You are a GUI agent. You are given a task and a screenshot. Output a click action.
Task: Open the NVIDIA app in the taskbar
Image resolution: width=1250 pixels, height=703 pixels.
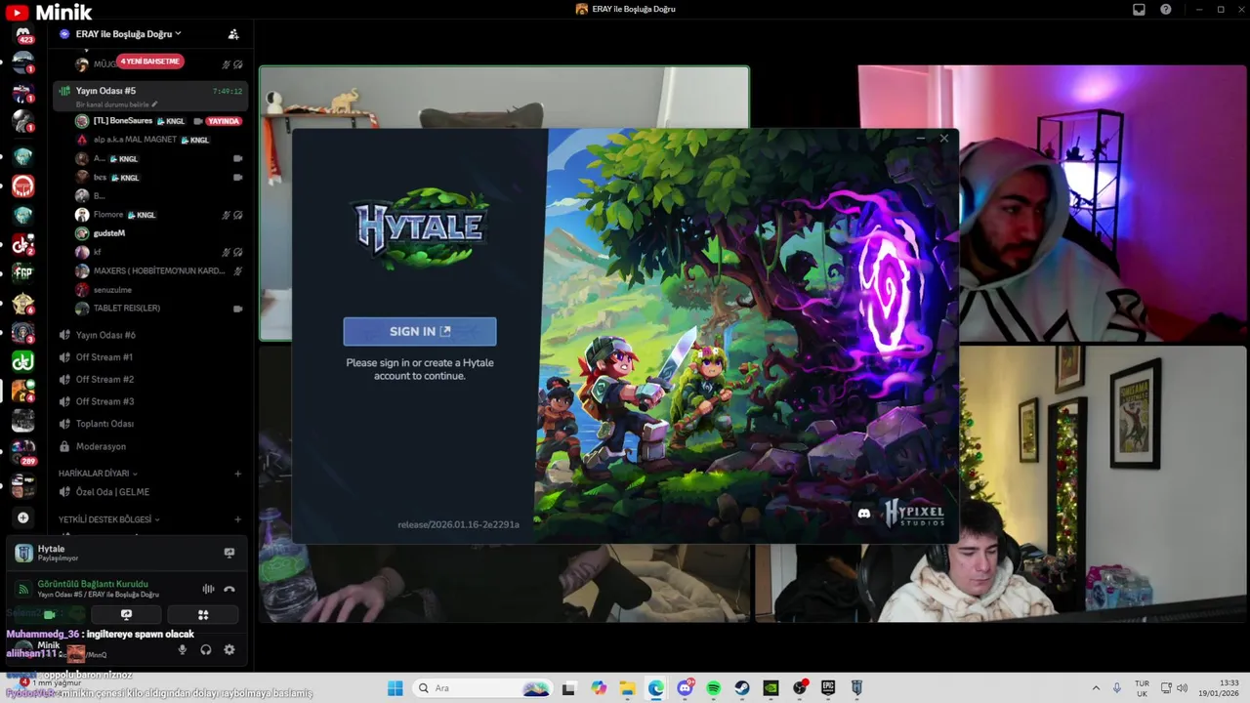point(771,688)
